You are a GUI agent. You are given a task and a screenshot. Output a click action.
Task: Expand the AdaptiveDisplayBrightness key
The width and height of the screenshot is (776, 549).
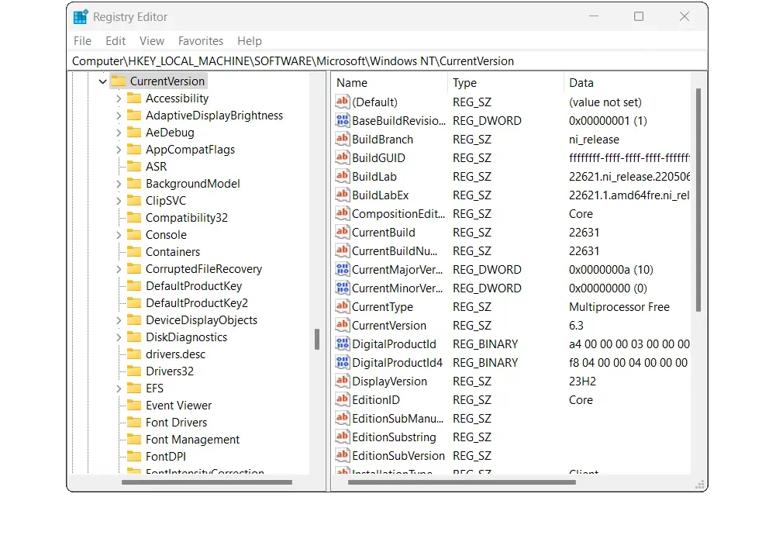[119, 116]
